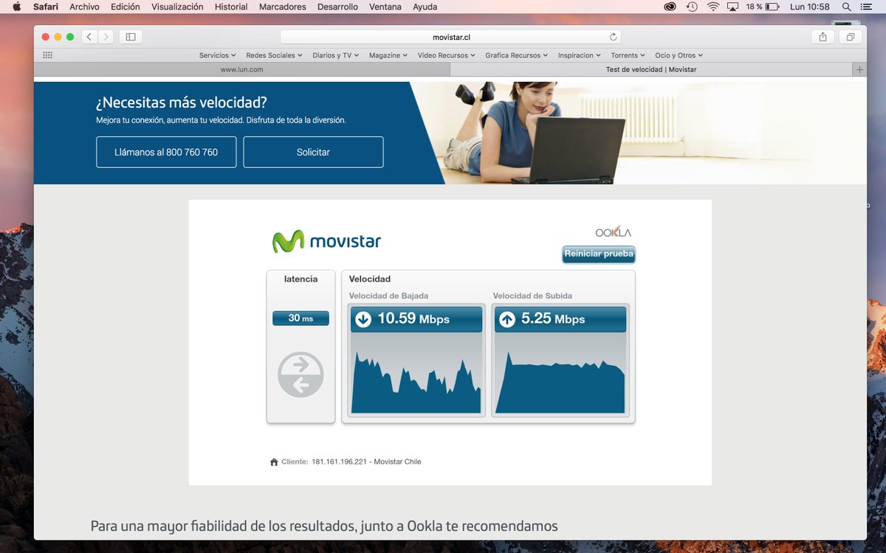The height and width of the screenshot is (553, 886).
Task: Click Llámanos al 800 760 760
Action: coord(166,152)
